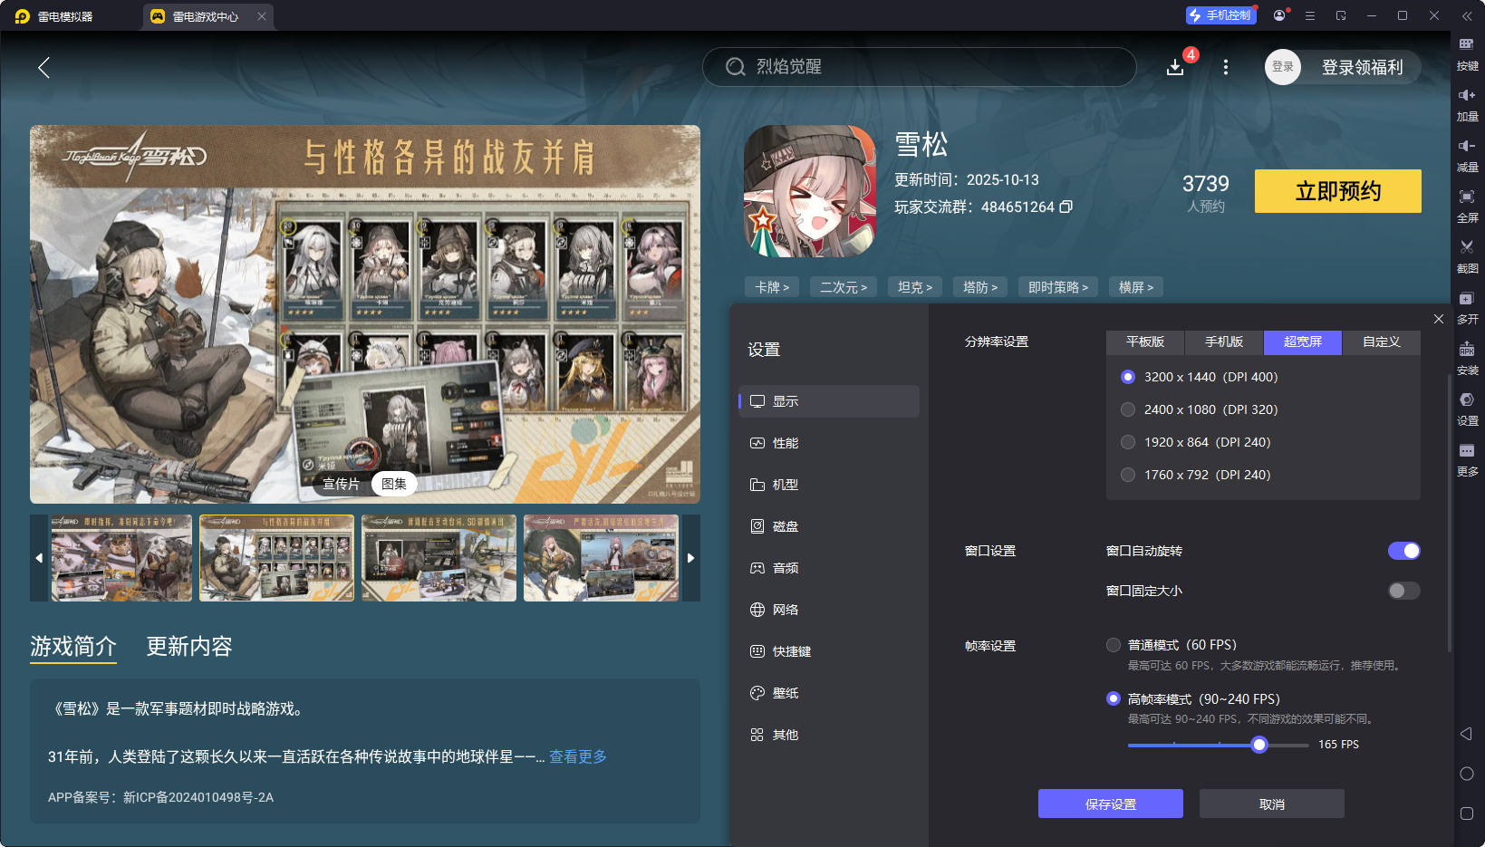Disable 窗口自动旋转 auto-rotate
Screen dimensions: 1485x847
point(1403,551)
